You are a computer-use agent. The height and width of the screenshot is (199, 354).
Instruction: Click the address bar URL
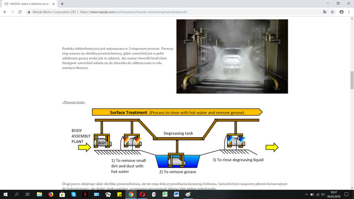tap(133, 12)
